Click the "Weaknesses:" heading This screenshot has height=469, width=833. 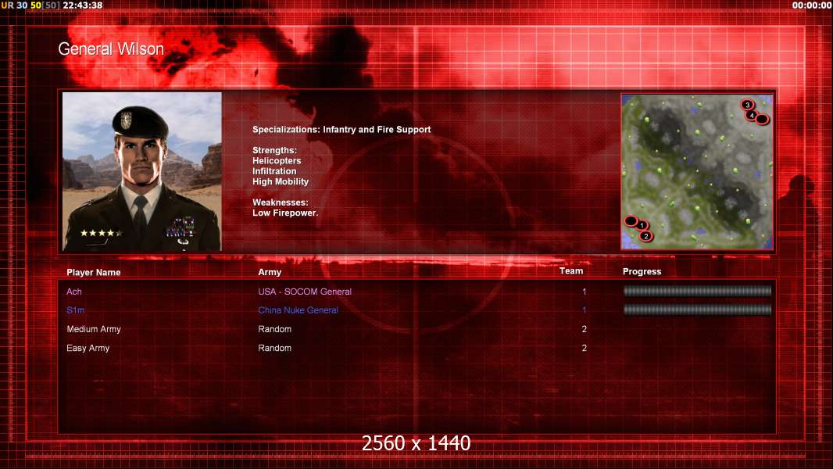pyautogui.click(x=281, y=202)
